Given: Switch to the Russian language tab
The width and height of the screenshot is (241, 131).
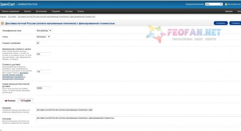Looking at the screenshot, I should (10, 101).
